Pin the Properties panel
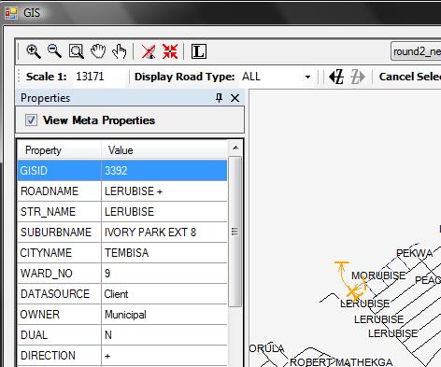 pyautogui.click(x=219, y=98)
